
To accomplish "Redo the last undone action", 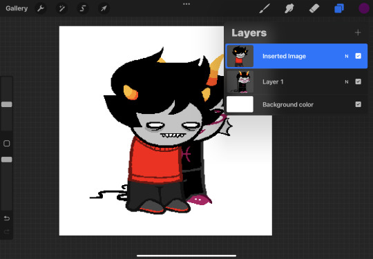I will [7, 231].
